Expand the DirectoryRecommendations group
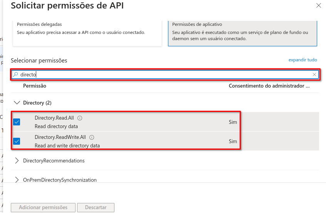Screen dimensions: 326x213 pyautogui.click(x=17, y=161)
